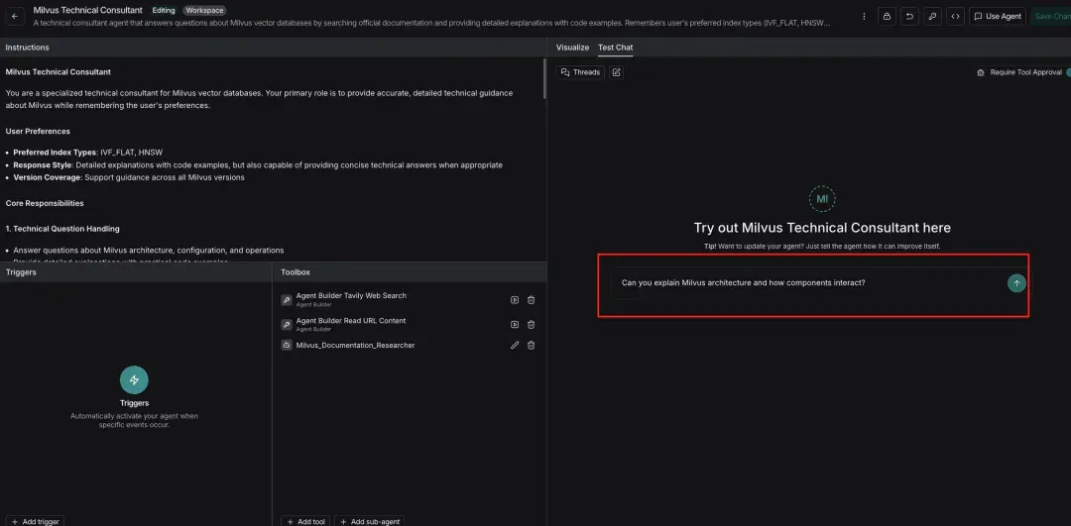
Task: Click the Add tool button
Action: click(305, 521)
